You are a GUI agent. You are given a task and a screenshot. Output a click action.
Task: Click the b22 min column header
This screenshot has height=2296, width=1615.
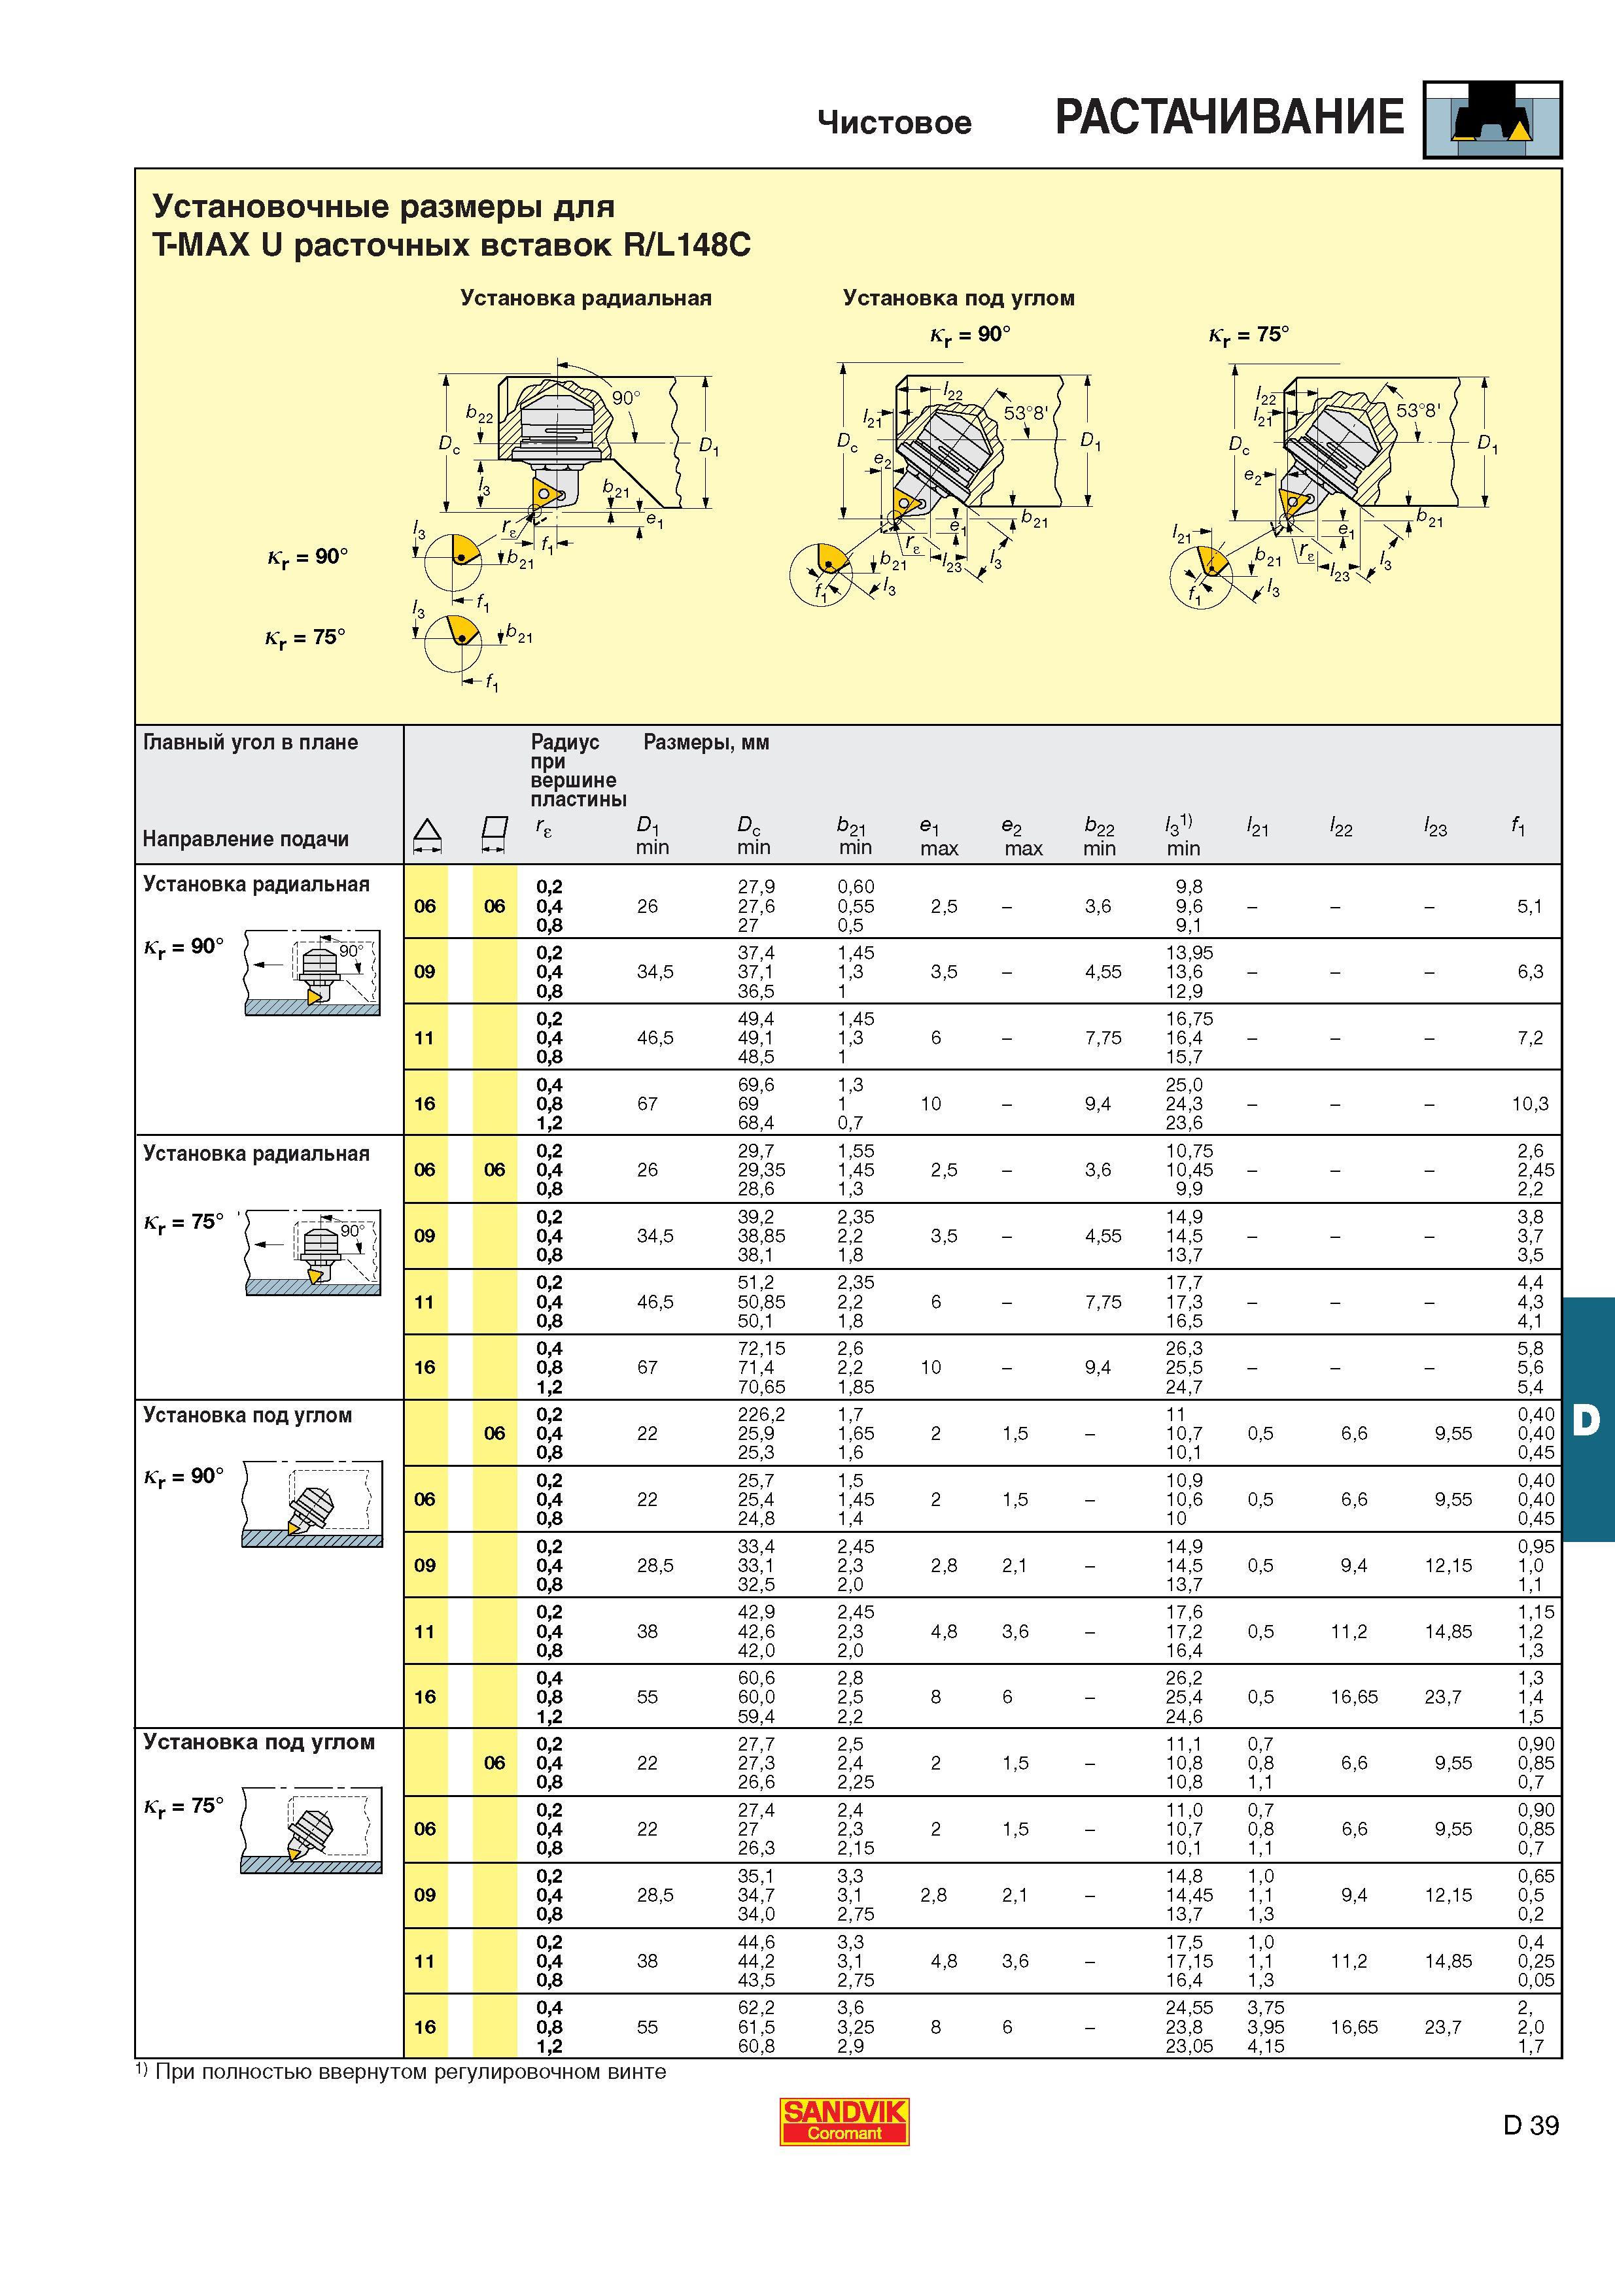(1099, 837)
